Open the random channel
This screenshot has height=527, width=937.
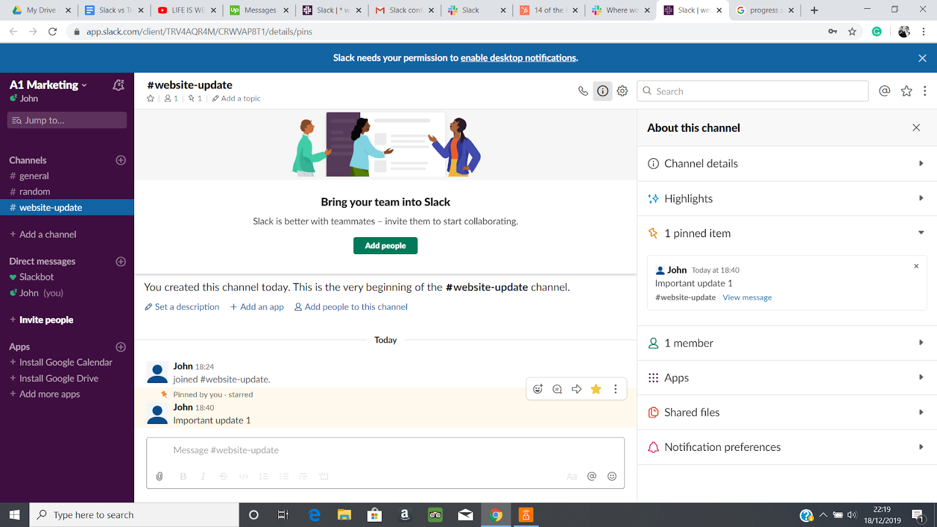67,191
